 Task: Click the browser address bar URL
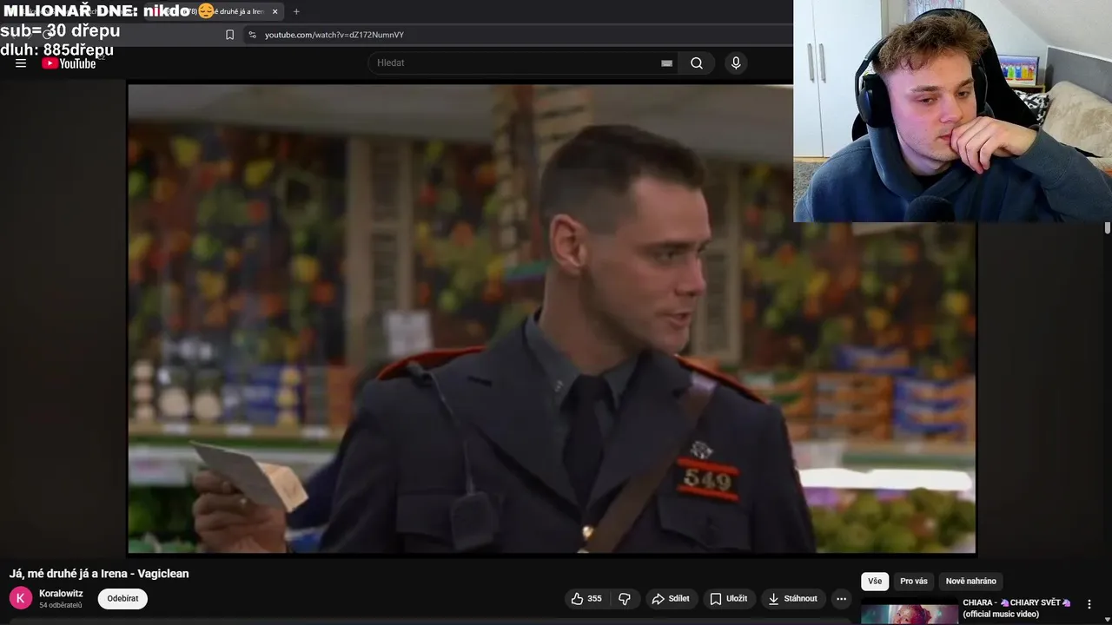[334, 35]
